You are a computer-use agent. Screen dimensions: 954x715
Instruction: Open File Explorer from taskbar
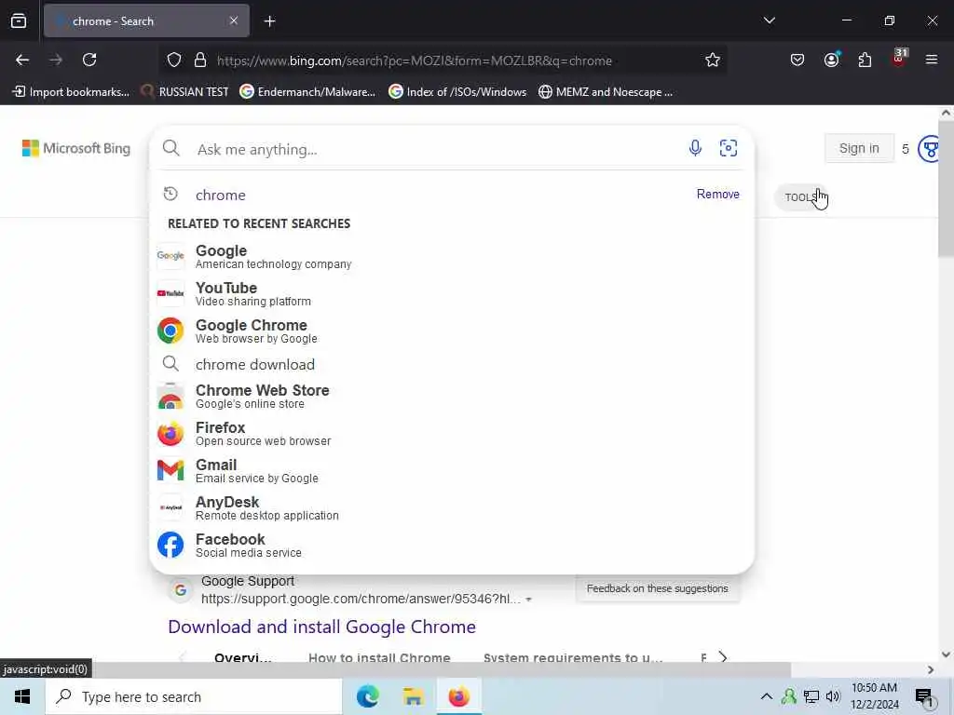pos(413,696)
